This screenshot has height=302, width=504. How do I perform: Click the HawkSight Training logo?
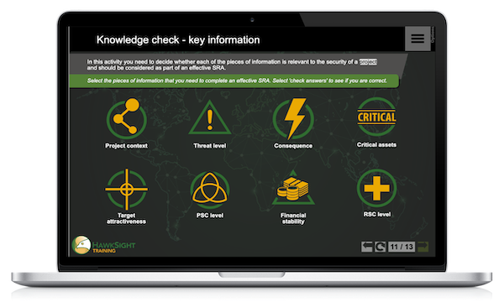pos(103,245)
